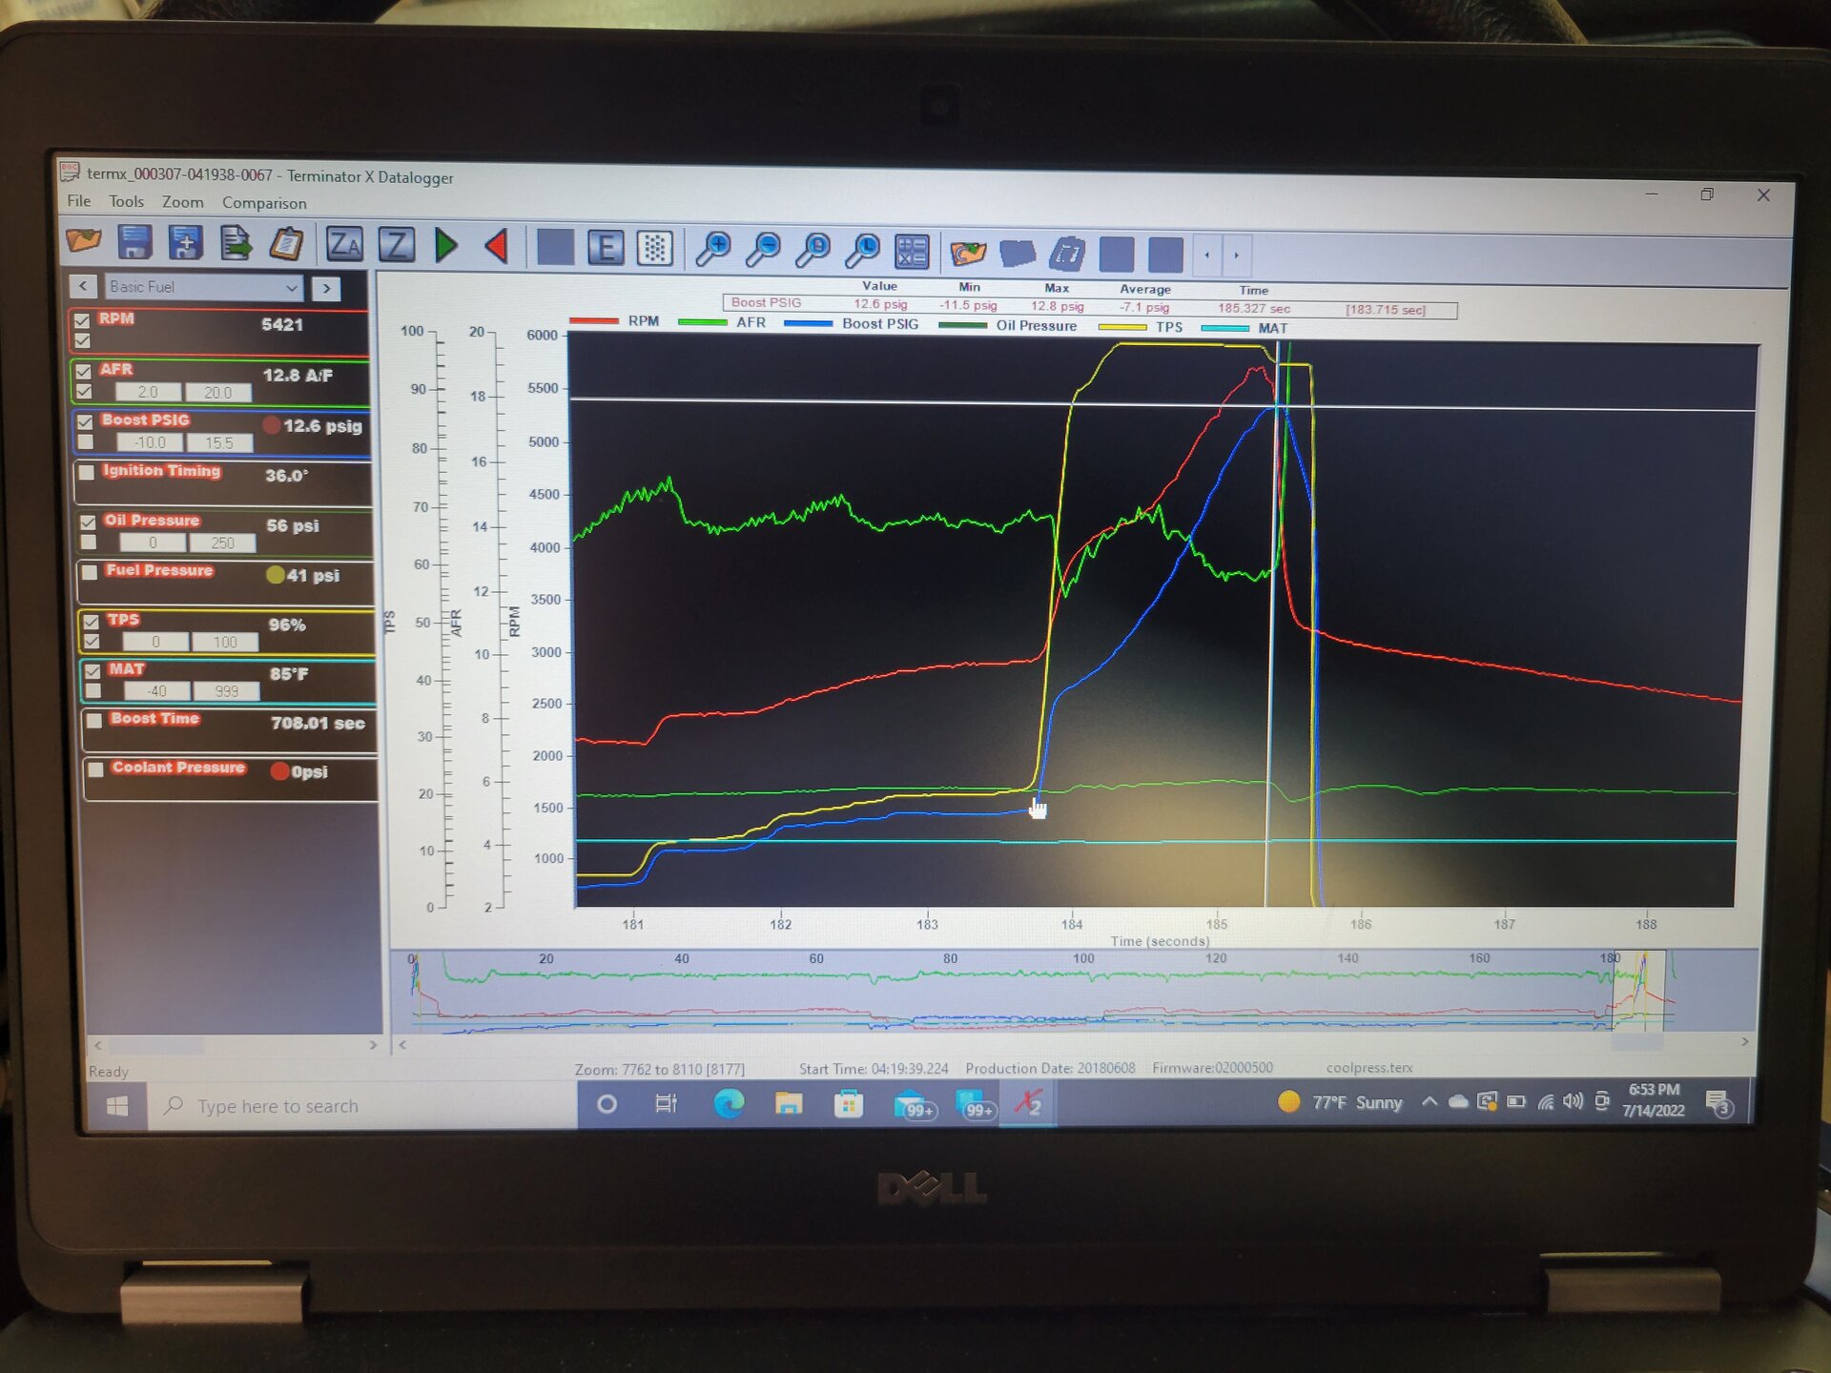Screen dimensions: 1831x1373
Task: Open Task View on the taskbar
Action: [x=666, y=1104]
